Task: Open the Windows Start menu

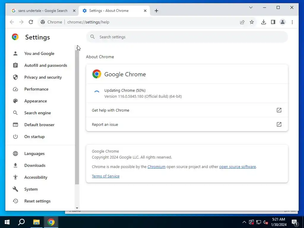Action: tap(7, 222)
